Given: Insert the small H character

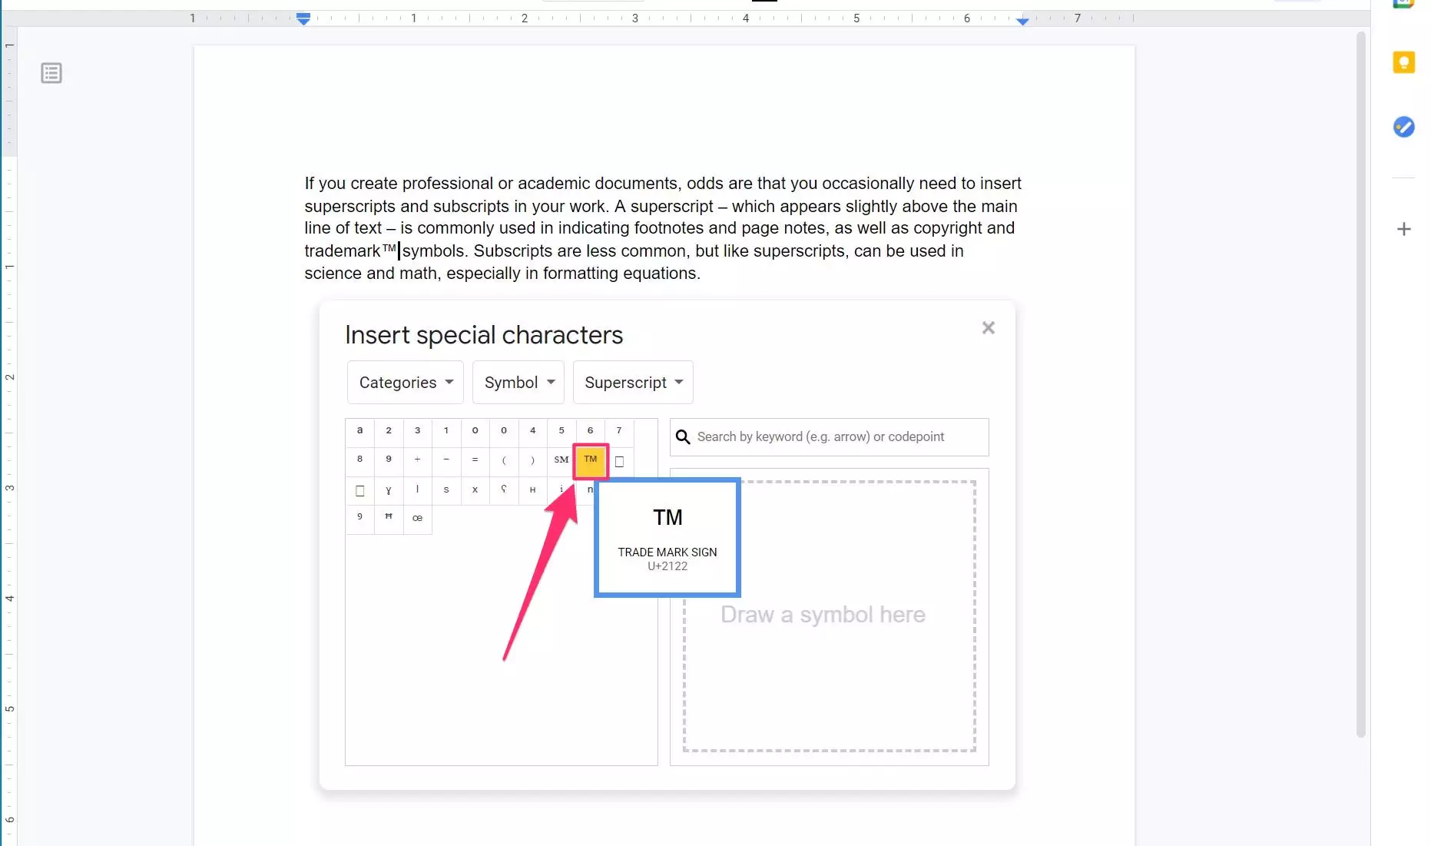Looking at the screenshot, I should click(x=532, y=489).
